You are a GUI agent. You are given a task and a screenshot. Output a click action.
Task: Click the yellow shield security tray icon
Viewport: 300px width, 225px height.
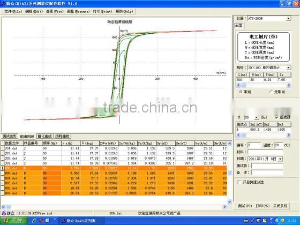pyautogui.click(x=283, y=221)
